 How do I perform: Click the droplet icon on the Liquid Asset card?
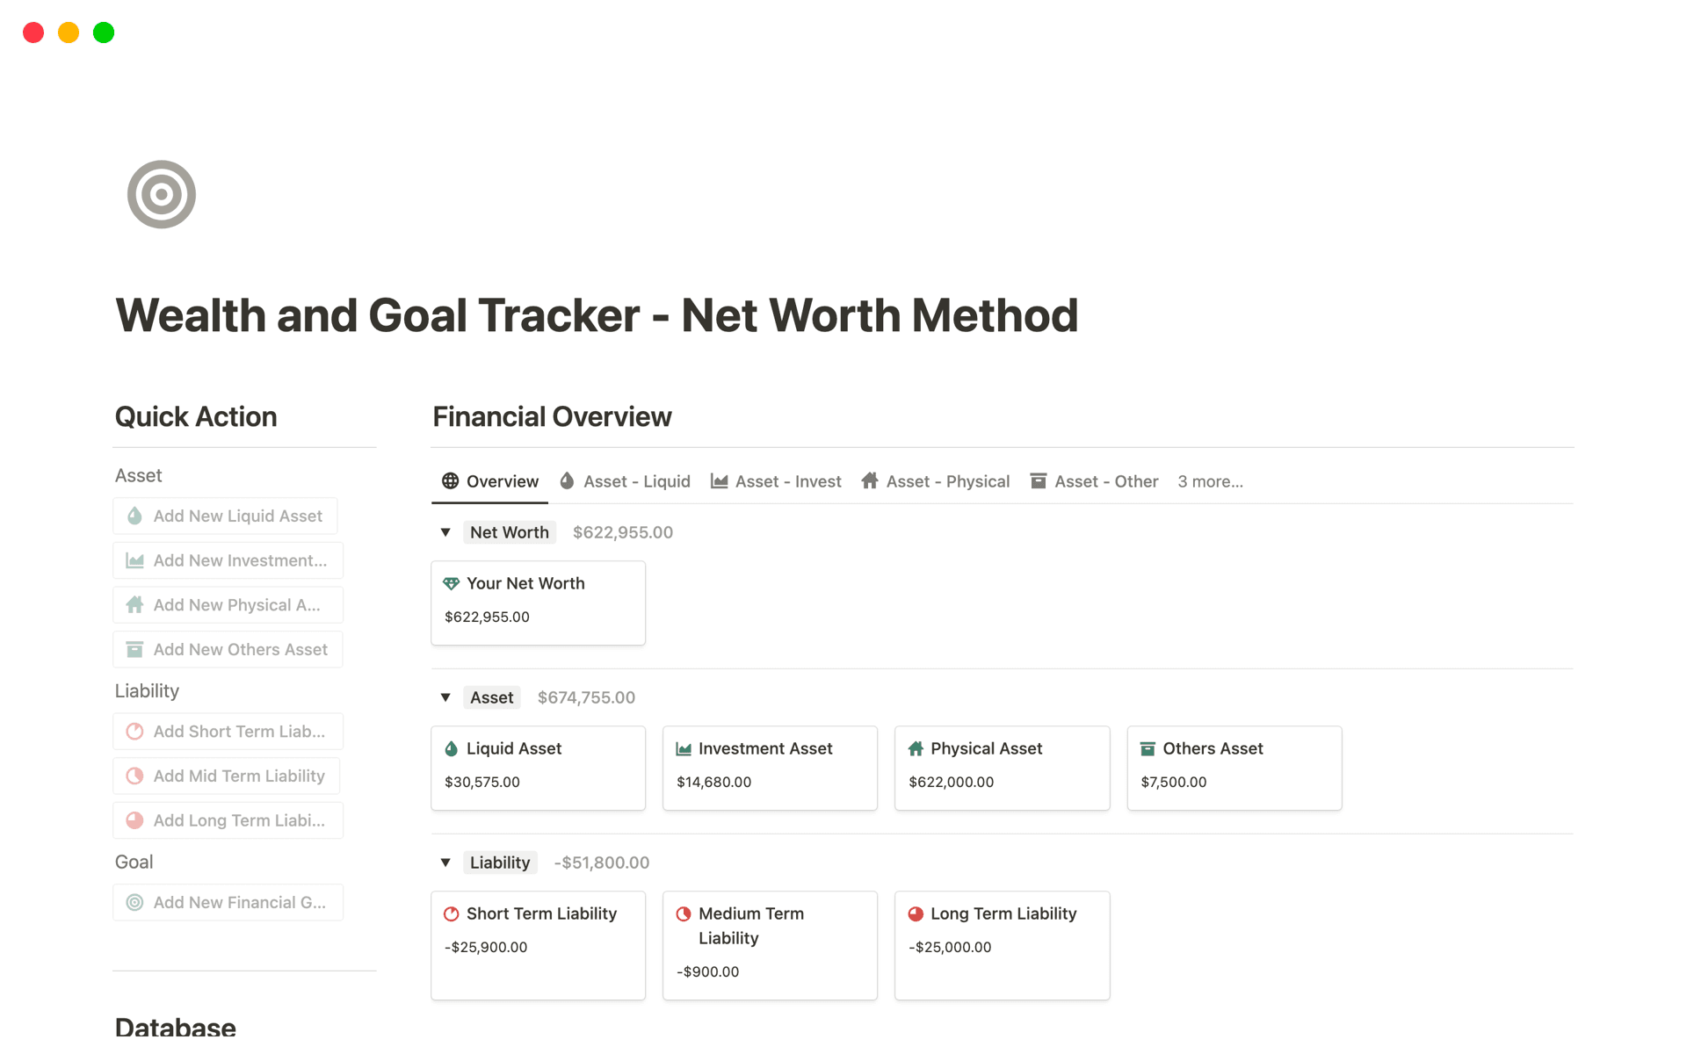(452, 748)
